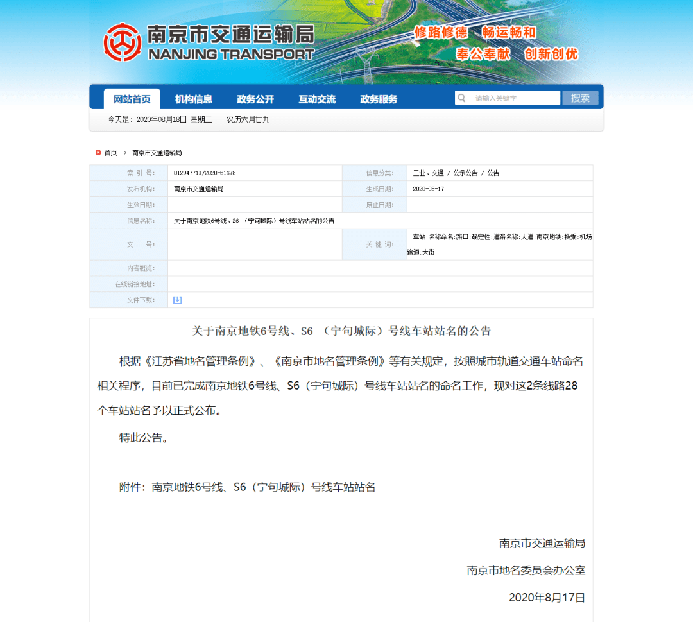Download the attached file via download icon
Screen dimensions: 693x622
pos(177,300)
